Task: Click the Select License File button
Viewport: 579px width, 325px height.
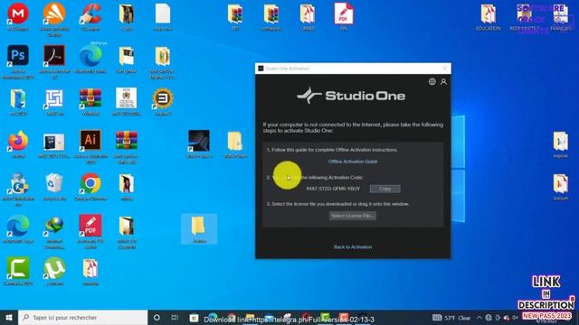Action: [353, 216]
